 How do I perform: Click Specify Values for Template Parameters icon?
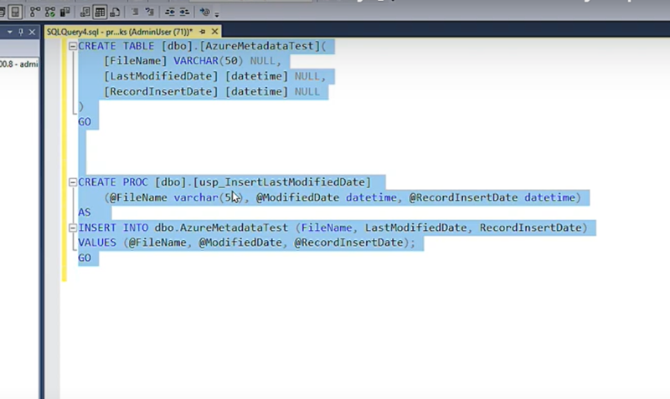coord(204,13)
